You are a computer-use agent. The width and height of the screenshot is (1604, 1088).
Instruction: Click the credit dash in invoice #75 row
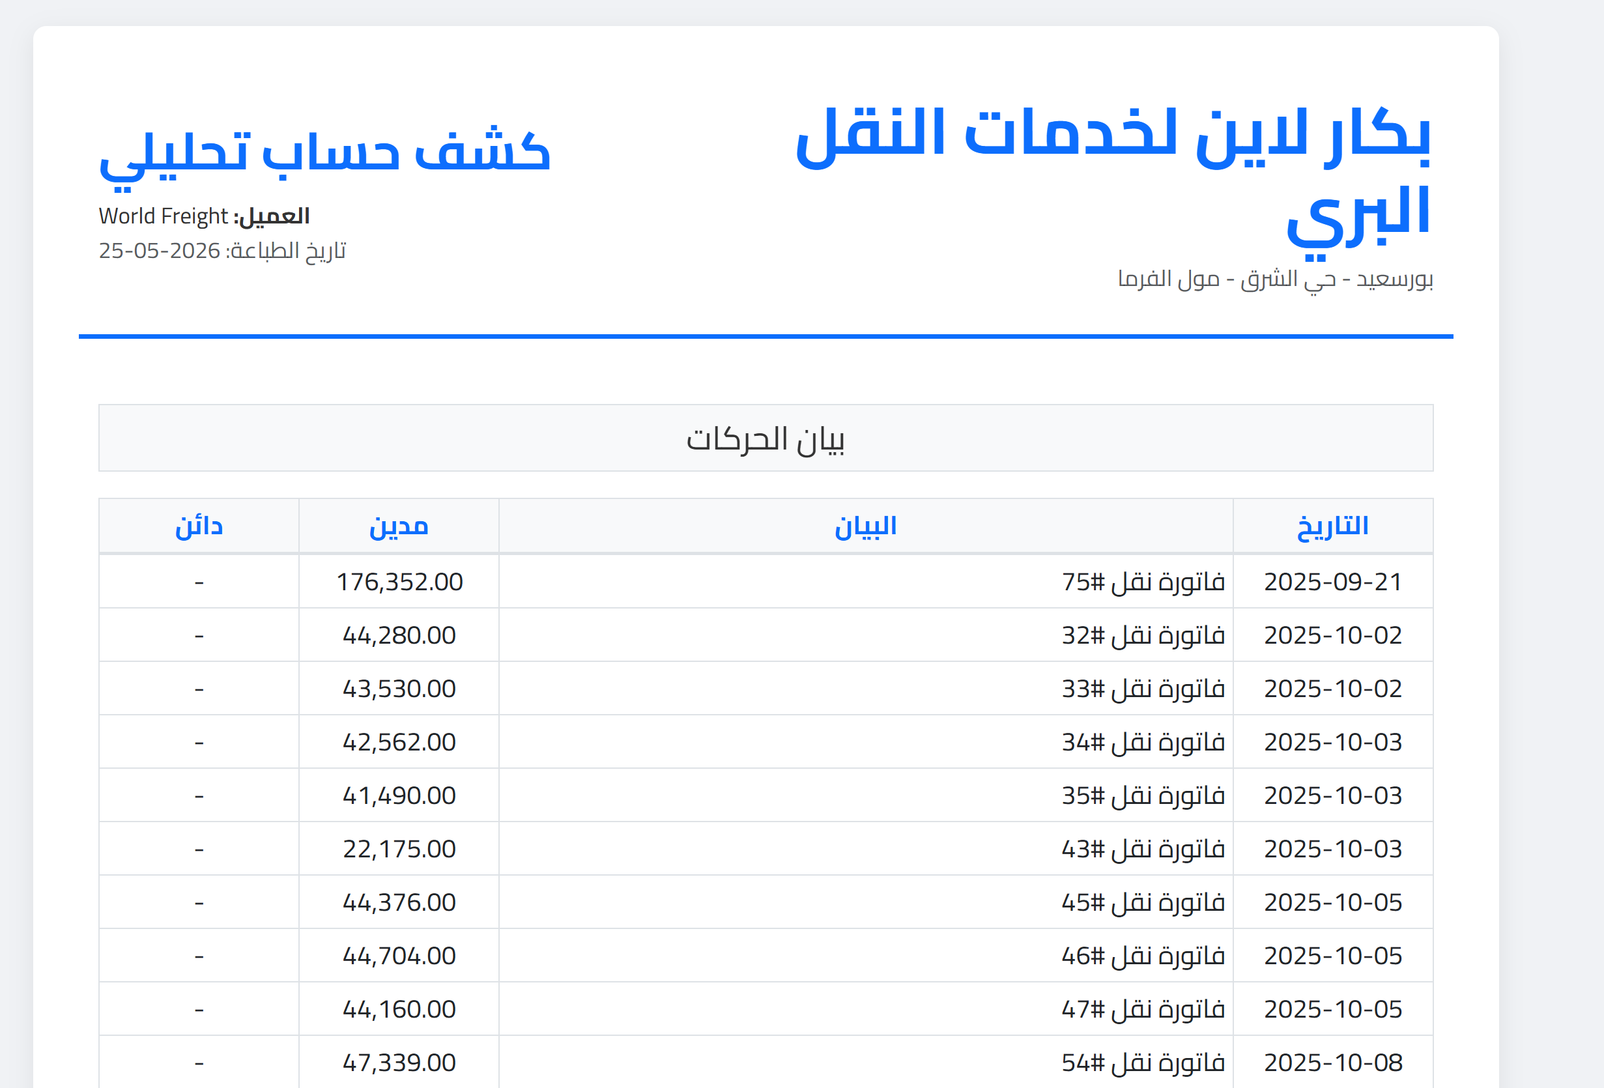(199, 583)
